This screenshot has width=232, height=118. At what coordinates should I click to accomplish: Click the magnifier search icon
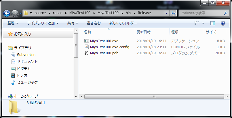[225, 13]
